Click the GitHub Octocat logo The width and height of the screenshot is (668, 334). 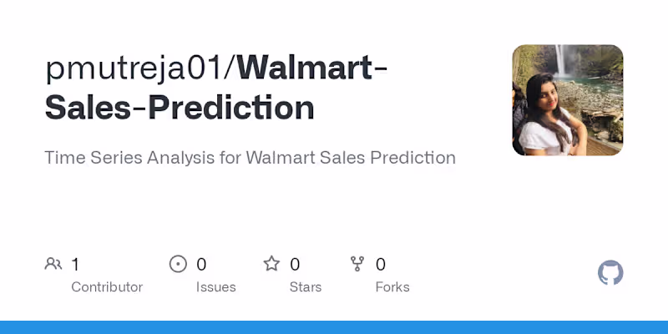point(610,273)
